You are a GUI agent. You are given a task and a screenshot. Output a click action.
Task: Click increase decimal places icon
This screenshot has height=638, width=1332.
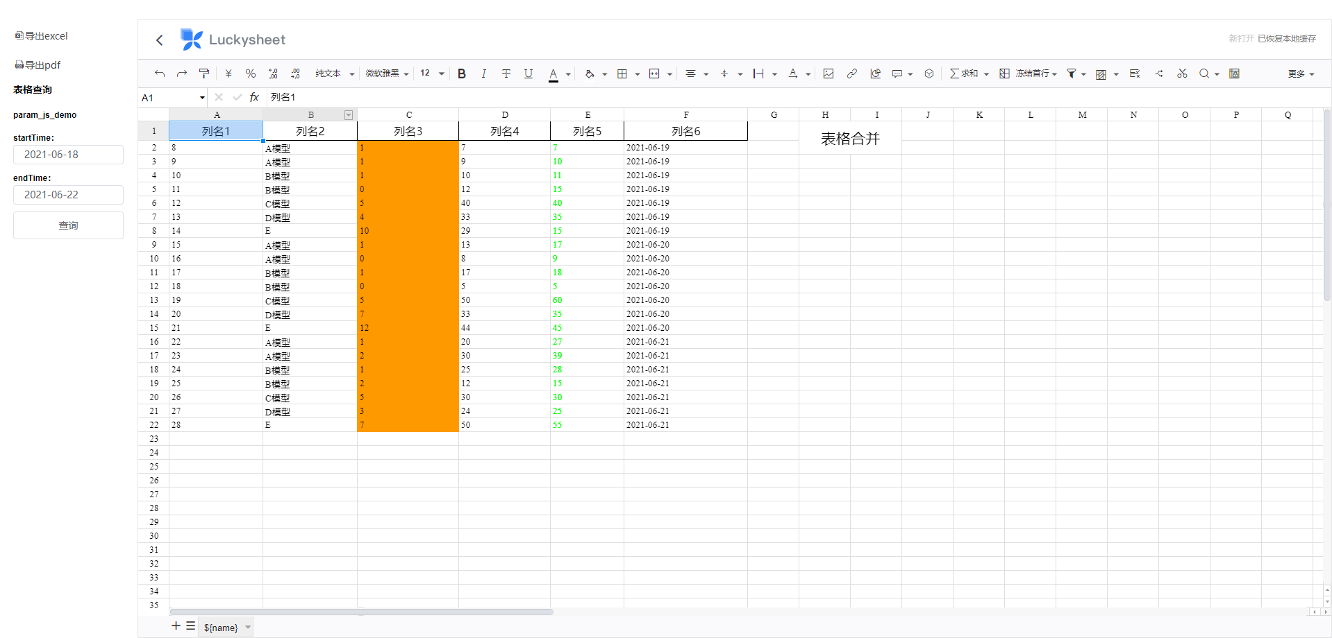click(x=295, y=74)
